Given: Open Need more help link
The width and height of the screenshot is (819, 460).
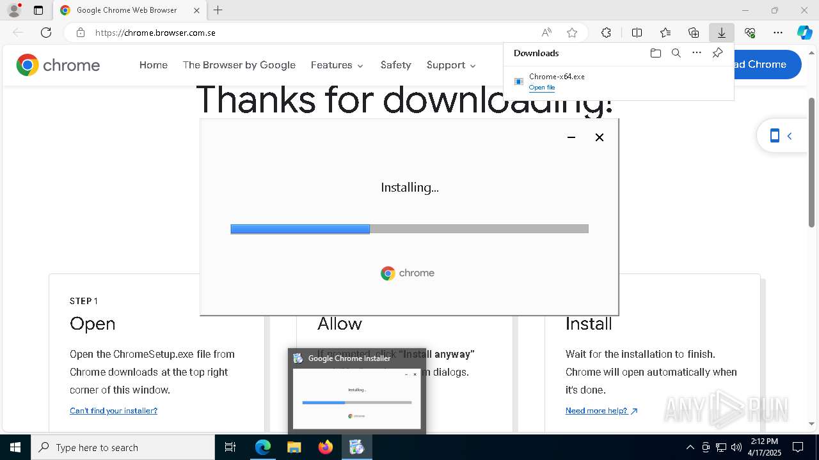Looking at the screenshot, I should (601, 411).
